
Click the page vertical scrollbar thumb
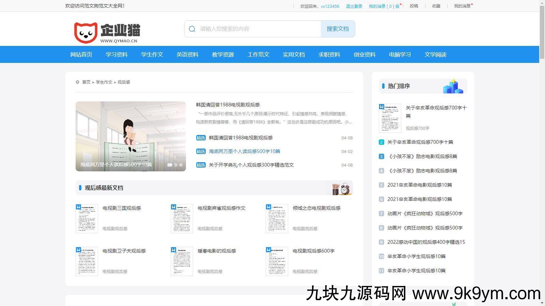[x=542, y=32]
